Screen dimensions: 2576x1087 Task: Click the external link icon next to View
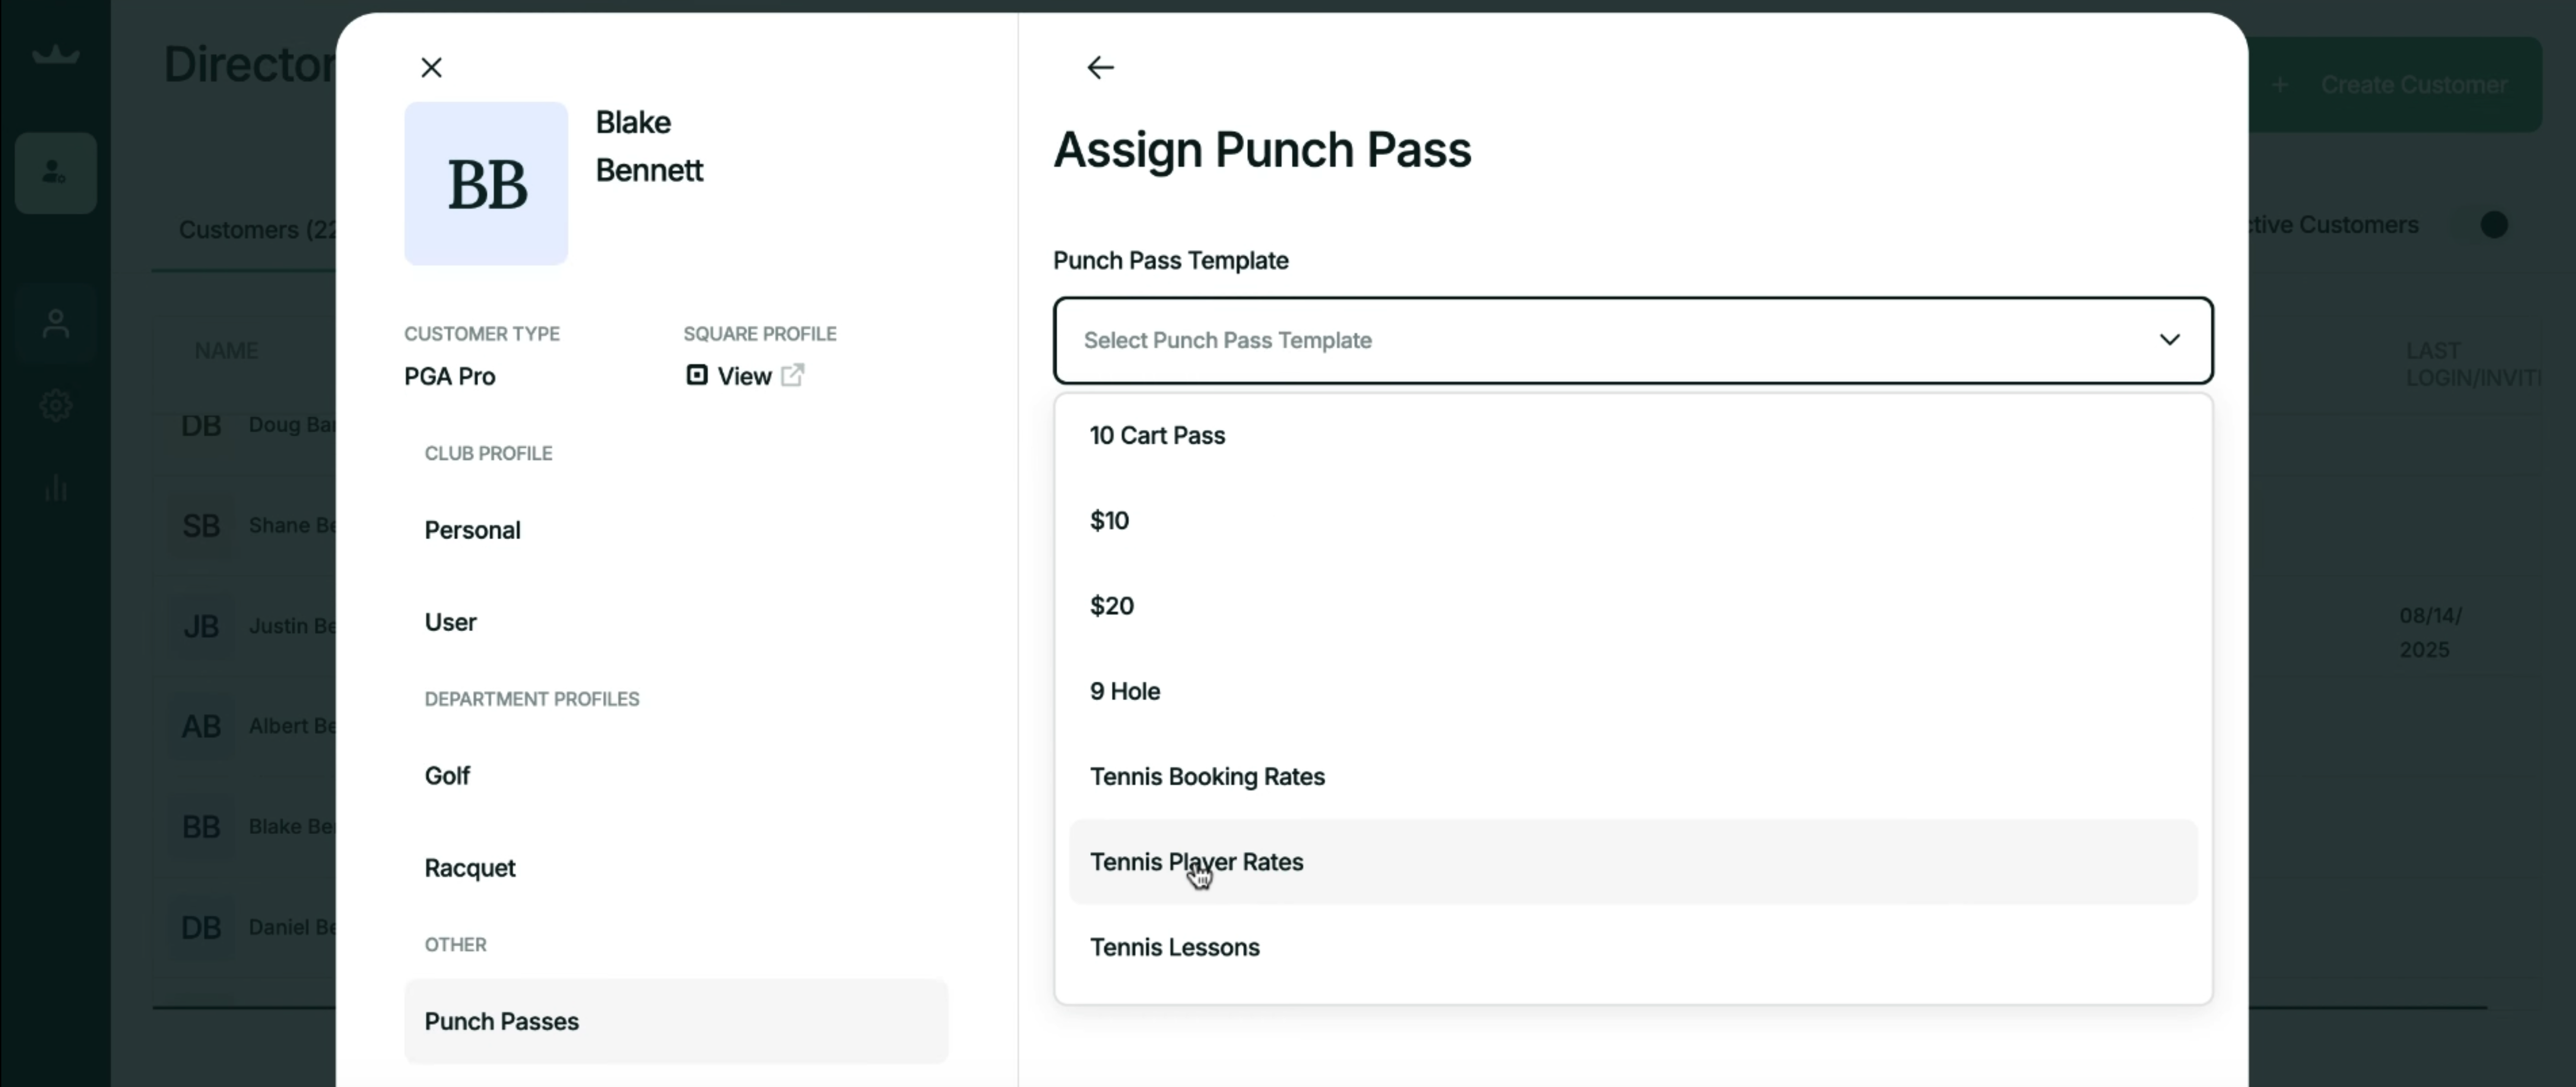point(792,376)
